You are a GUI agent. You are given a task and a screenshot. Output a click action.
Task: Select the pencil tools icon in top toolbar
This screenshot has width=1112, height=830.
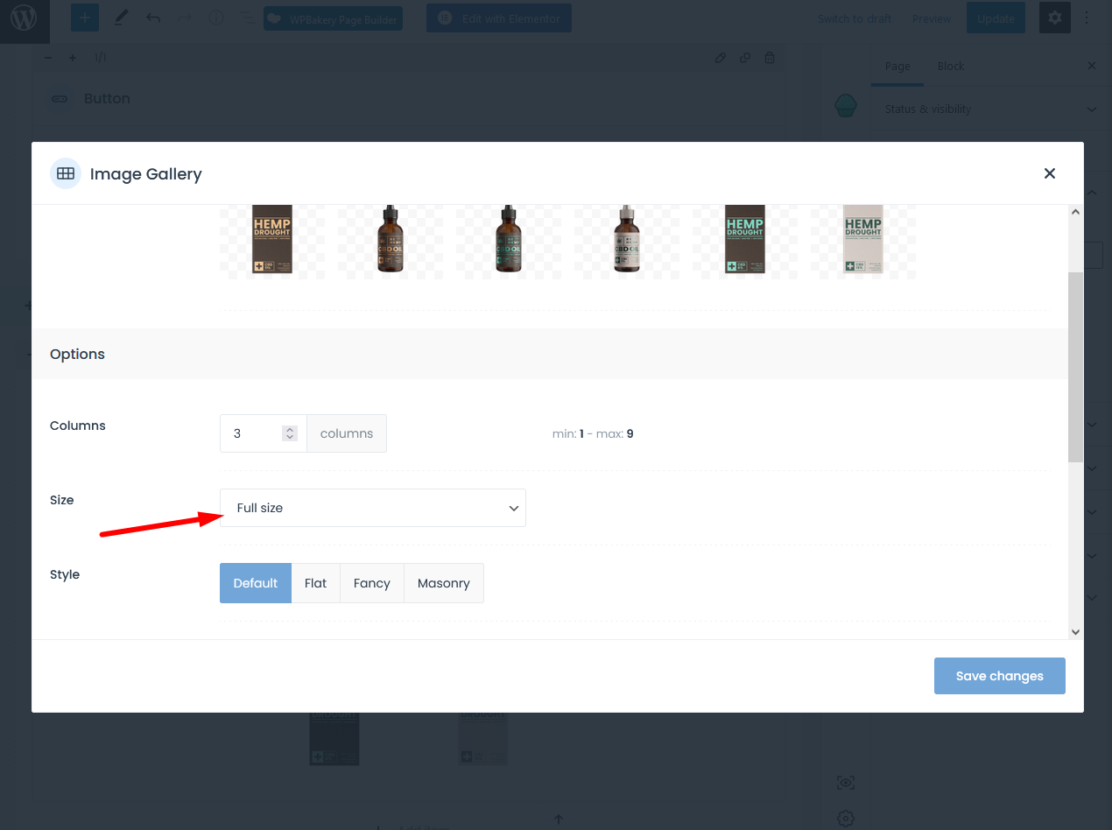tap(121, 18)
